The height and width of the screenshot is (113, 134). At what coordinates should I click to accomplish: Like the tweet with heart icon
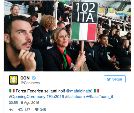[x=37, y=110]
